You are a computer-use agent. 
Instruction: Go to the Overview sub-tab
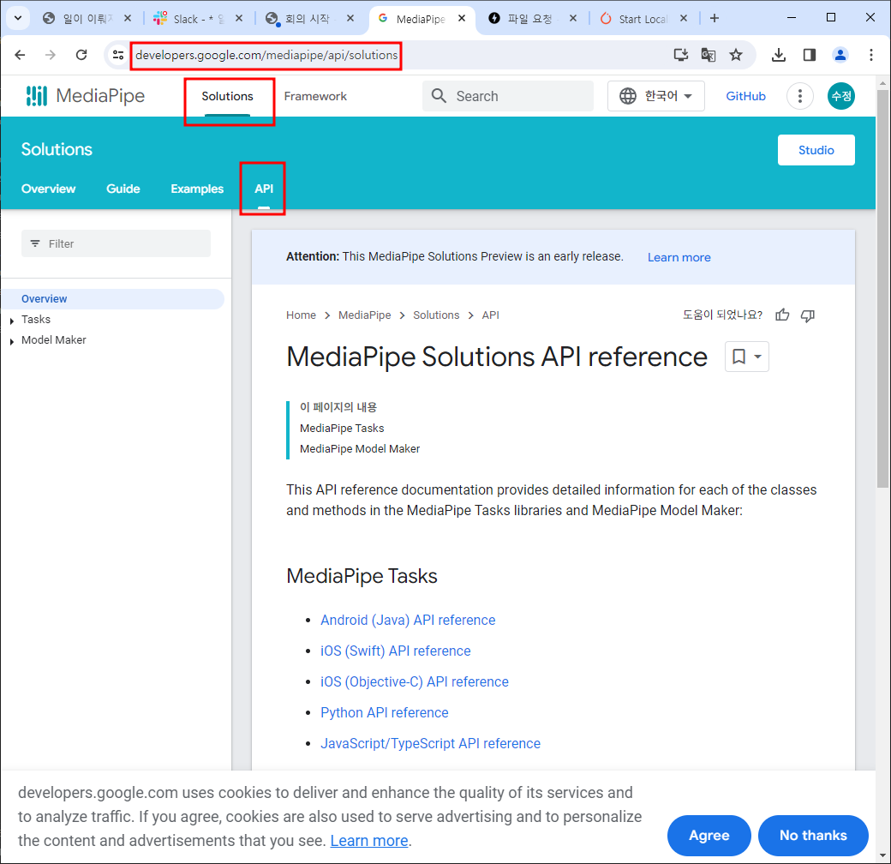(48, 189)
